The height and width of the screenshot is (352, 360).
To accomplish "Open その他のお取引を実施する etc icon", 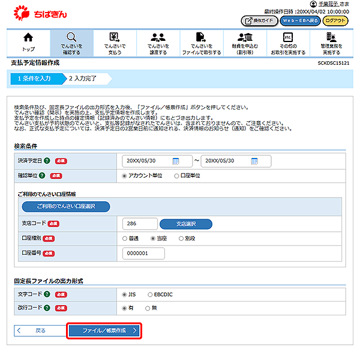I will pos(287,38).
